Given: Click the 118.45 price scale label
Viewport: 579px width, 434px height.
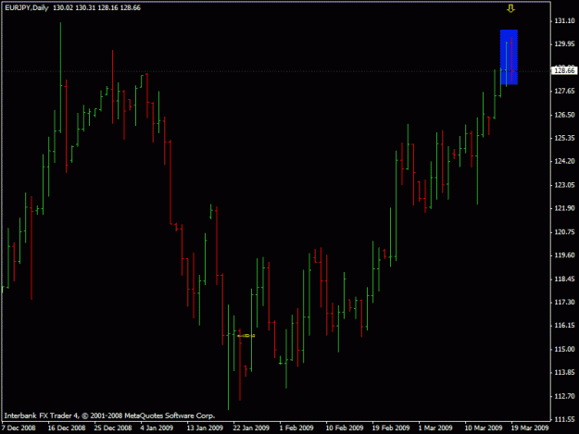Looking at the screenshot, I should point(564,279).
